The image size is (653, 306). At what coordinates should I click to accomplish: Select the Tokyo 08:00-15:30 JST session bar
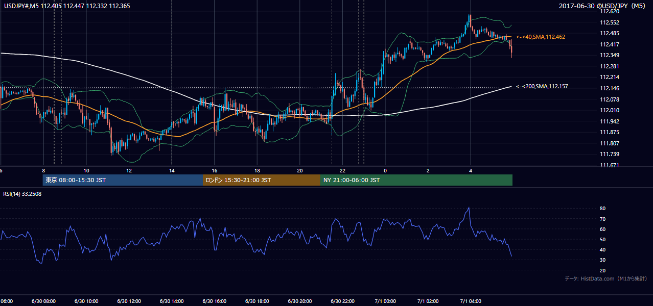123,180
